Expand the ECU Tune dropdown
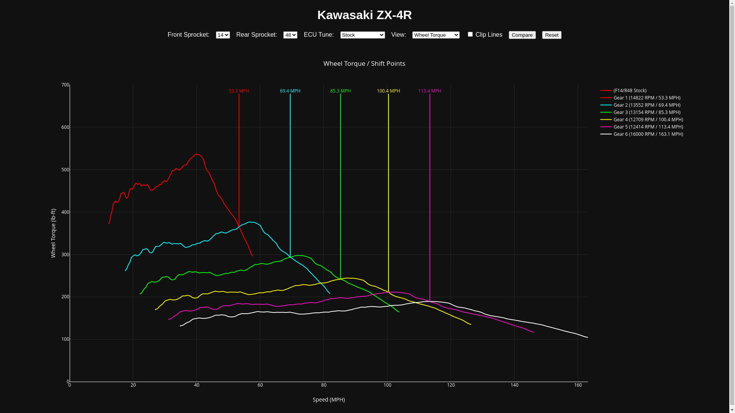Screen dimensions: 735x413 [363, 35]
